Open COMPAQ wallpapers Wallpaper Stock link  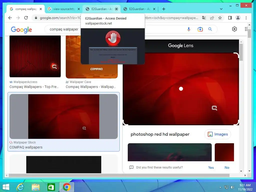pyautogui.click(x=26, y=147)
